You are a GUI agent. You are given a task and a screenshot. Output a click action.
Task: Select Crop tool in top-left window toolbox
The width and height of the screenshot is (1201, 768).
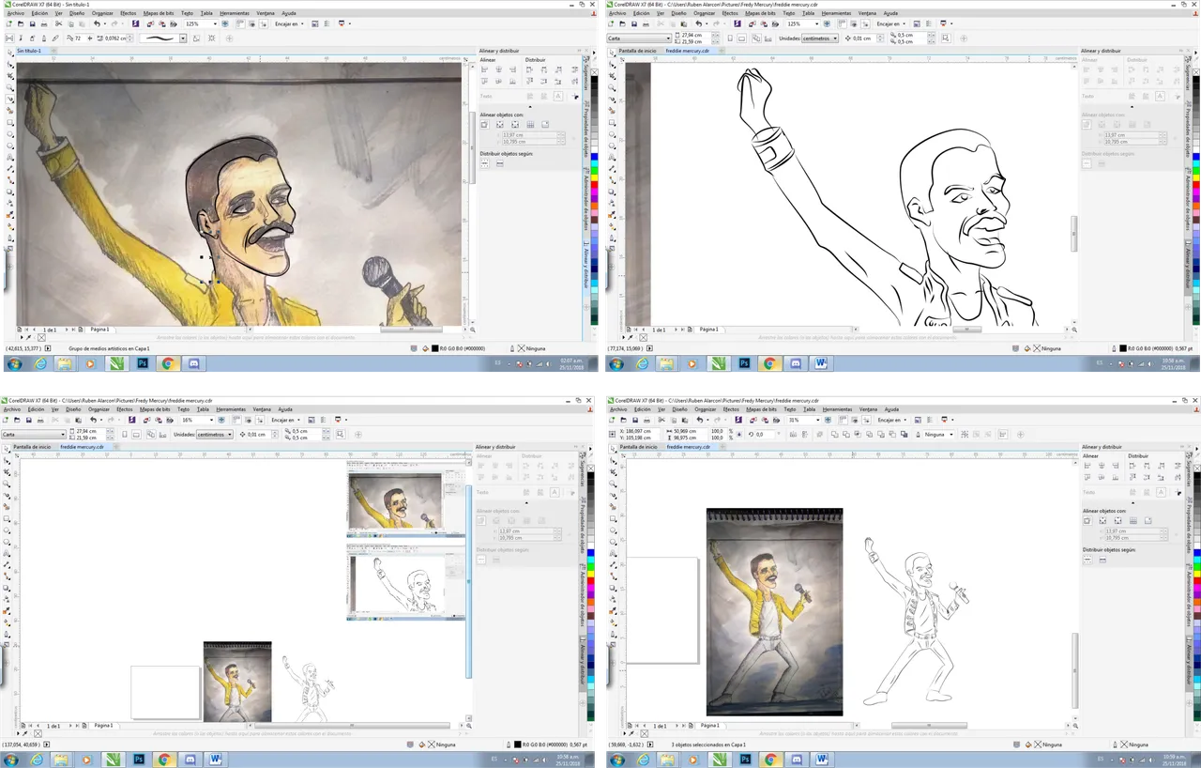tap(10, 76)
